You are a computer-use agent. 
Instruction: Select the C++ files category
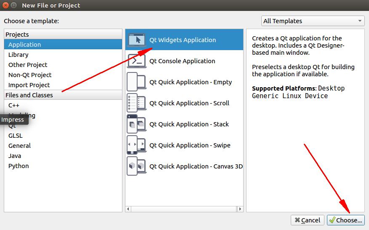pos(63,105)
